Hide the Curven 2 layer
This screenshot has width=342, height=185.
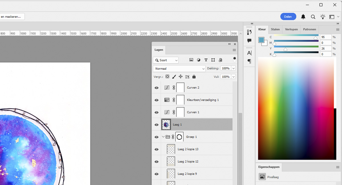pos(156,88)
